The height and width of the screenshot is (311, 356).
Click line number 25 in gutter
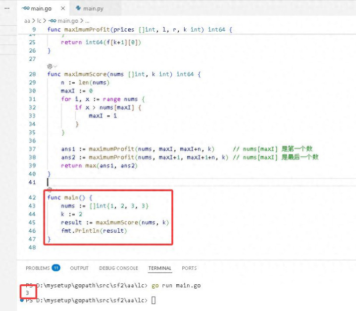click(x=32, y=42)
